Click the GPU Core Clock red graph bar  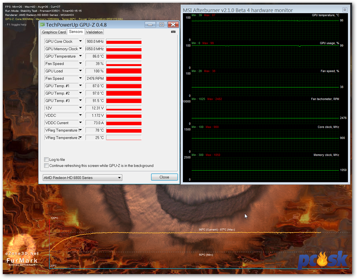point(124,41)
